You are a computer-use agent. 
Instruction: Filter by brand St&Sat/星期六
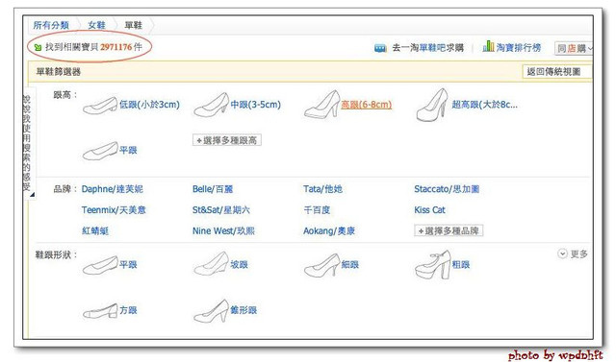pos(221,210)
